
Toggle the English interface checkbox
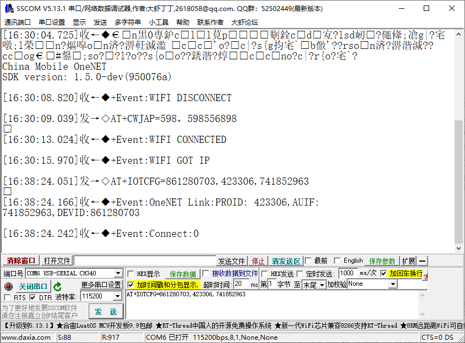pyautogui.click(x=337, y=260)
